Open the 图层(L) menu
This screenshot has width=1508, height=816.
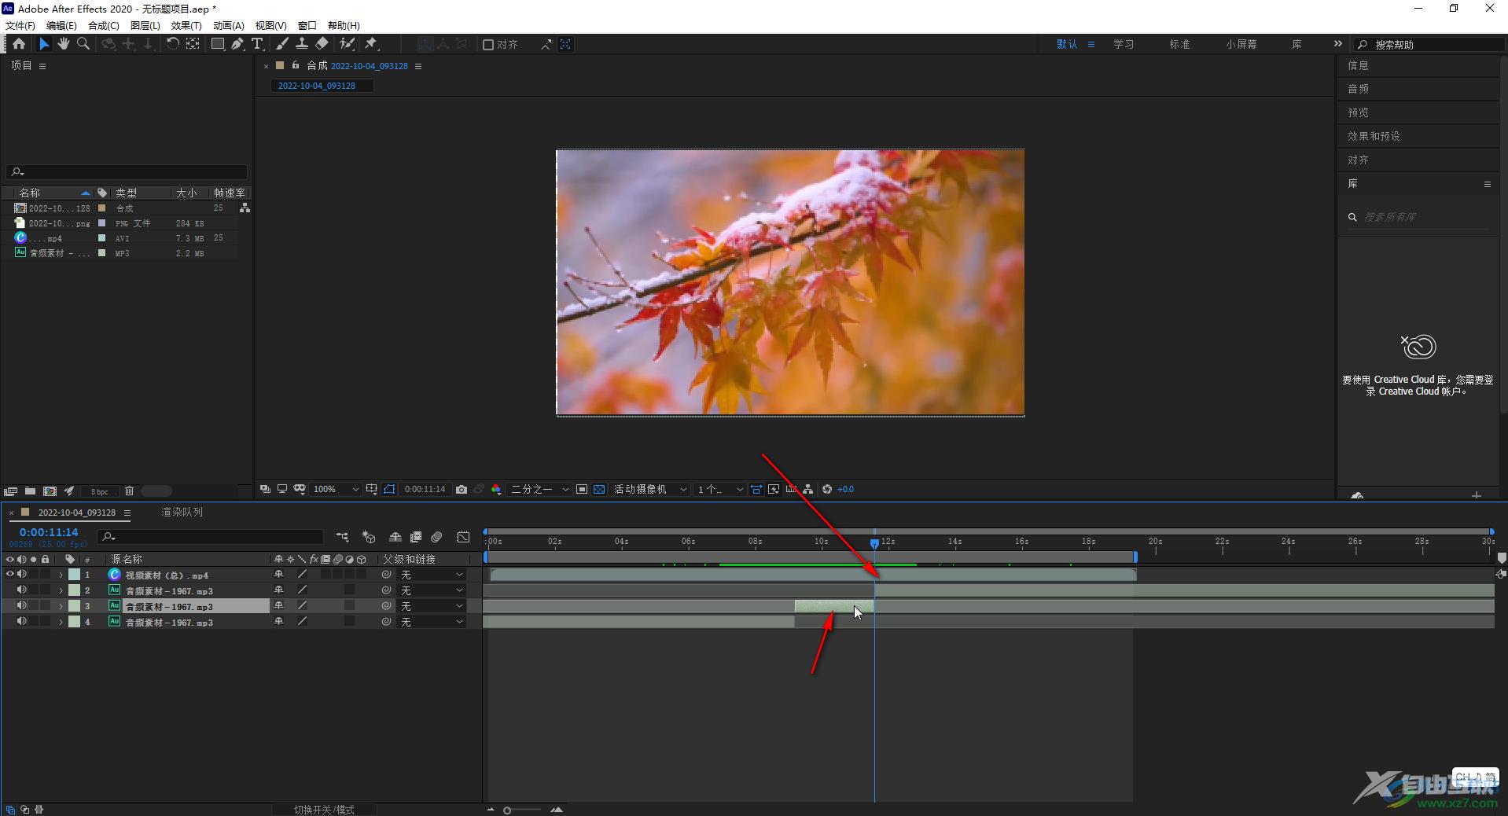click(145, 26)
